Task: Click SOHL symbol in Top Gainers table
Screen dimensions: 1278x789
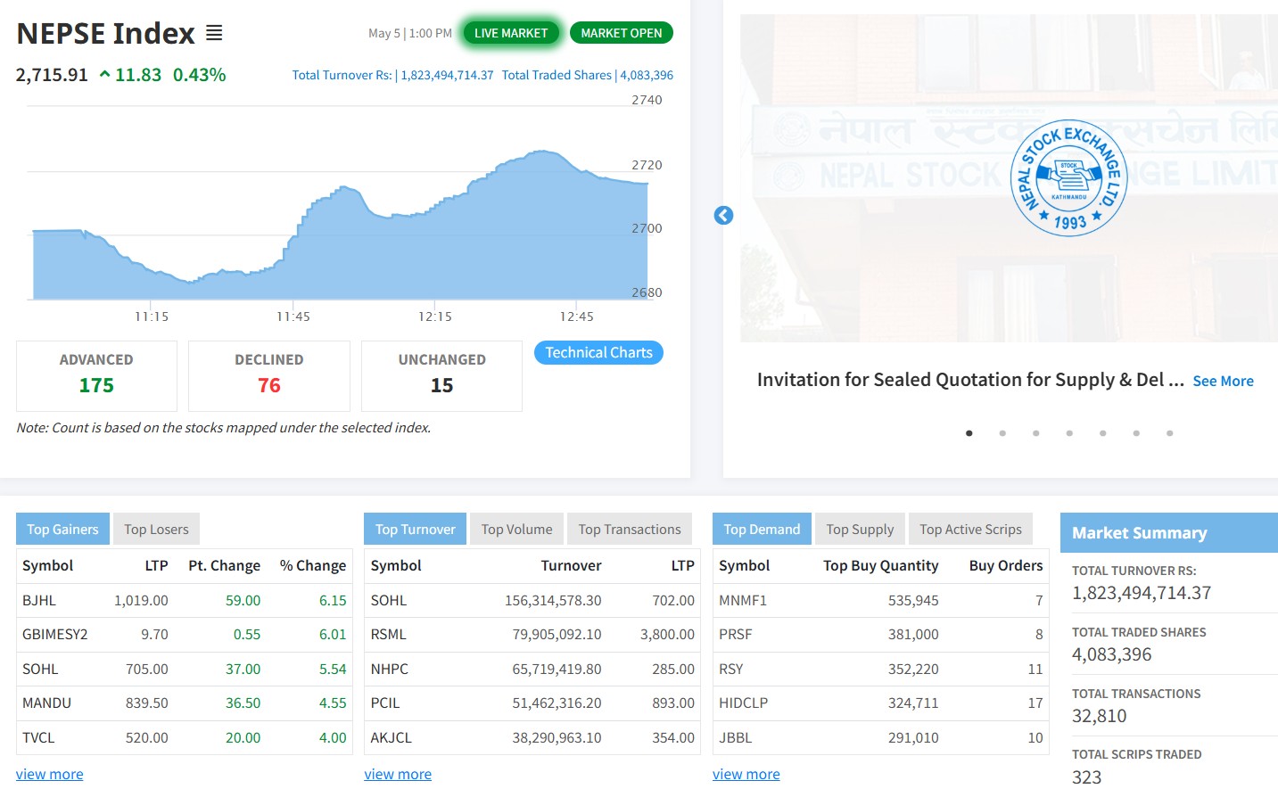Action: click(x=40, y=670)
